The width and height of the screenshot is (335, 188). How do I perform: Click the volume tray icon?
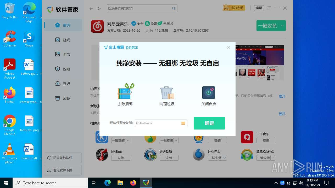pyautogui.click(x=301, y=183)
